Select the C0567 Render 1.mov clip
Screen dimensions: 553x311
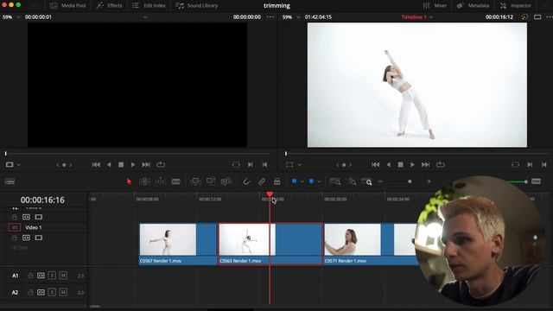tap(178, 244)
